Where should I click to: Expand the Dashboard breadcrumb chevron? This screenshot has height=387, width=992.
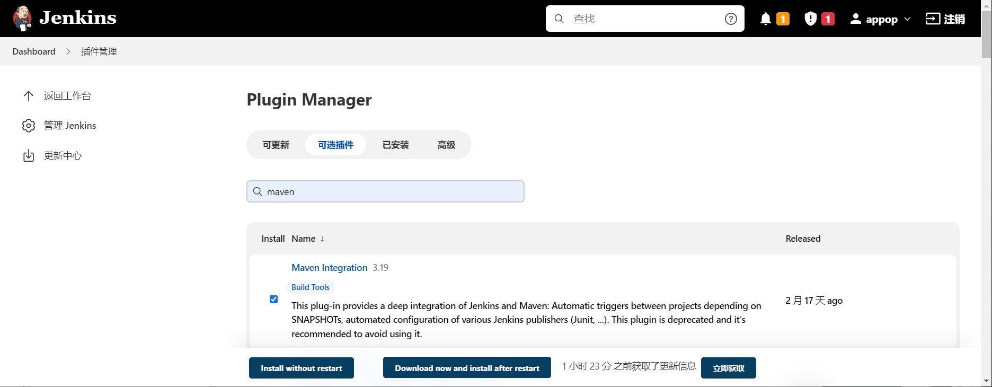[x=68, y=51]
